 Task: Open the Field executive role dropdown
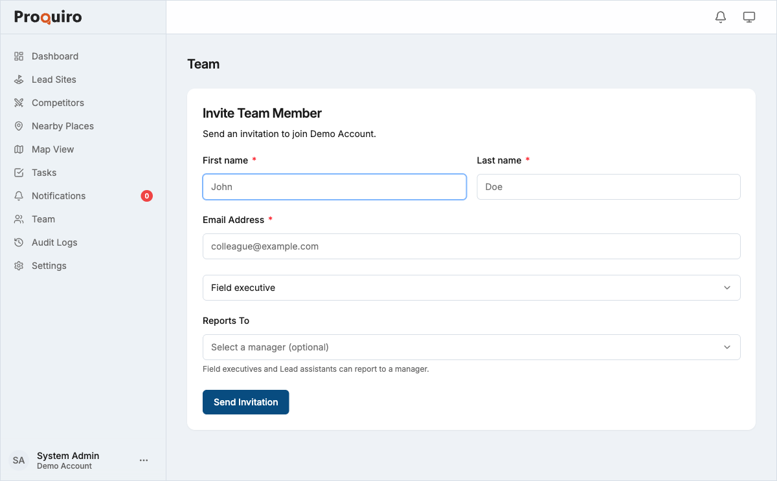471,288
